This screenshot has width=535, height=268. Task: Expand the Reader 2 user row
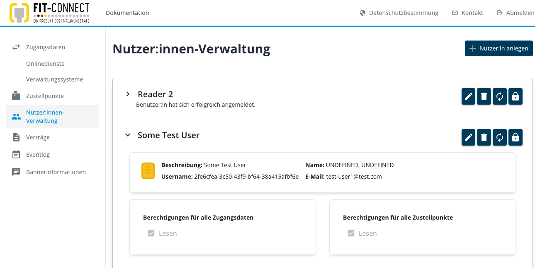[x=128, y=94]
